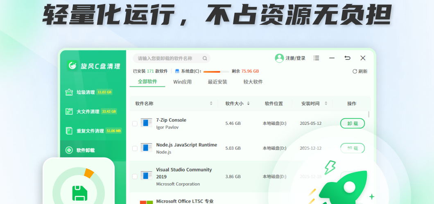Sort by 安装时间 column arrows
The width and height of the screenshot is (434, 204).
click(x=326, y=103)
